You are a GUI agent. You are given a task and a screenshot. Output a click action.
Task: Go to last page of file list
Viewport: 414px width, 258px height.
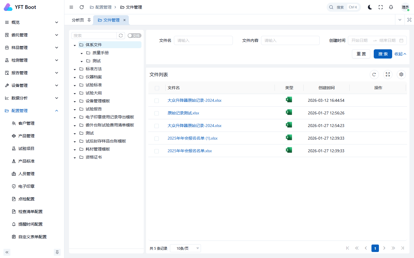point(402,248)
